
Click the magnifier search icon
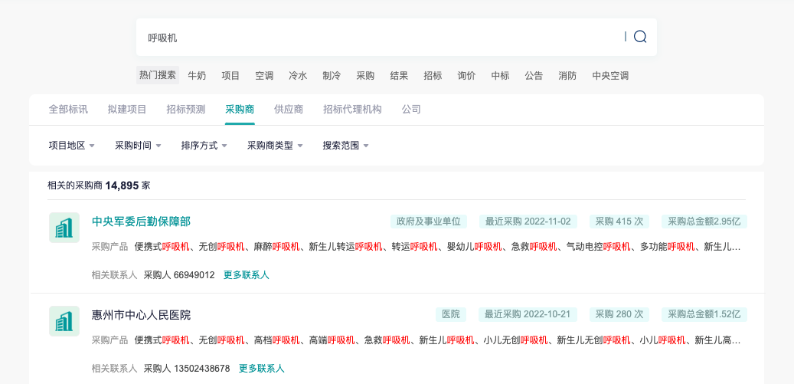coord(640,37)
